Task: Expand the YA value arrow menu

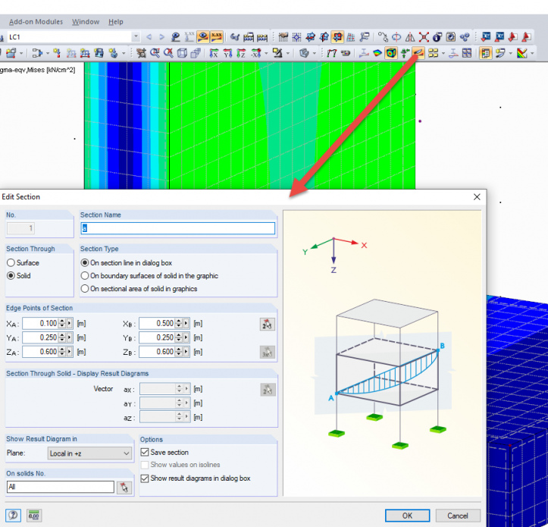Action: (69, 337)
